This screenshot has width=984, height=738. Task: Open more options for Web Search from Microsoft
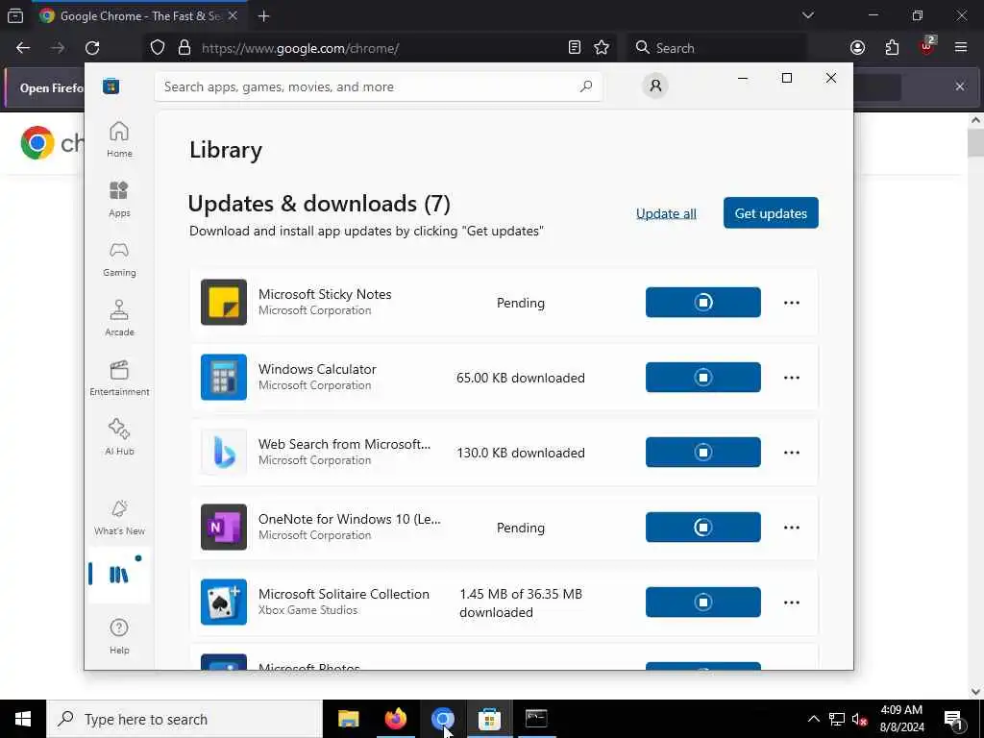[792, 453]
